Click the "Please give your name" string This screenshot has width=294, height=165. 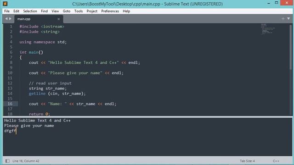[75, 73]
